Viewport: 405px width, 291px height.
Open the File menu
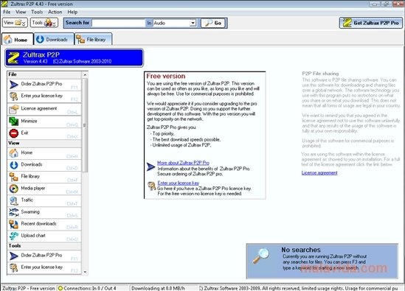[7, 12]
